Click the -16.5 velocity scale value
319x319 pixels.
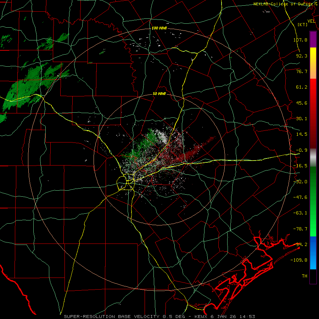pos(300,166)
